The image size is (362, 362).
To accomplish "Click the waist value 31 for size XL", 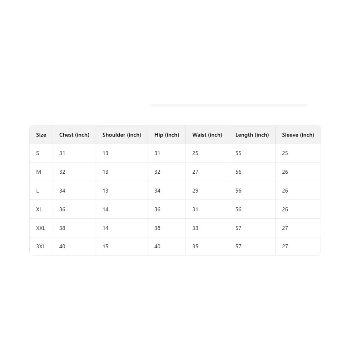I will pyautogui.click(x=195, y=209).
